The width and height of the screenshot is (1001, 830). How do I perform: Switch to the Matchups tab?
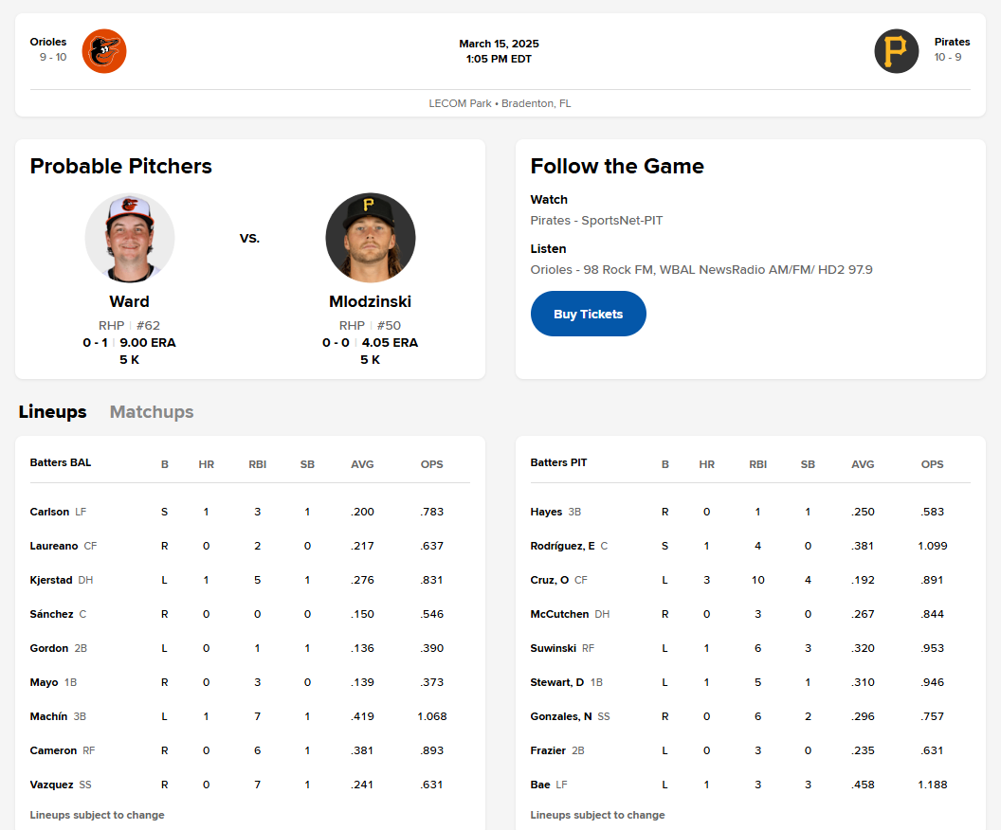152,412
